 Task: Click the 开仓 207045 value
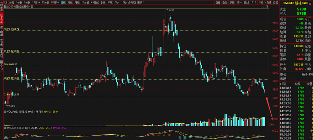pyautogui.click(x=299, y=65)
